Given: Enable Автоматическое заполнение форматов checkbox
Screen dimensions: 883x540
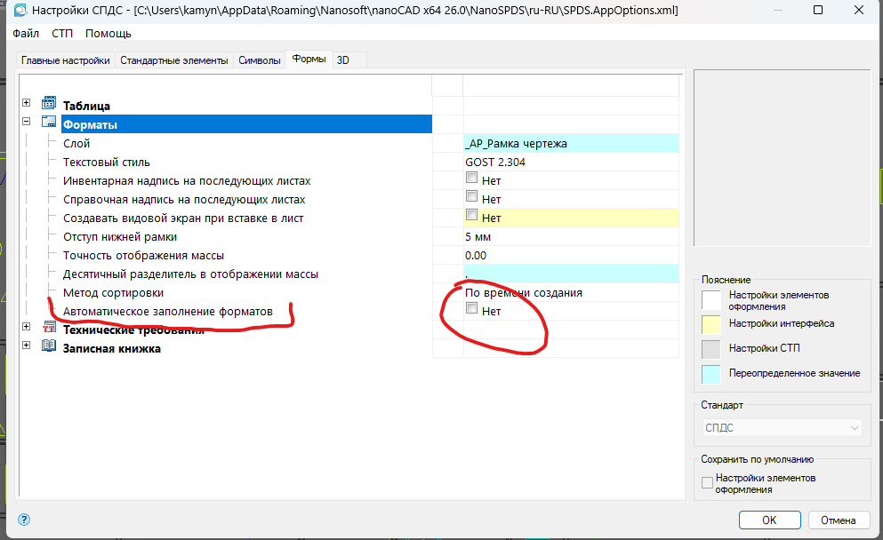Looking at the screenshot, I should coord(471,311).
